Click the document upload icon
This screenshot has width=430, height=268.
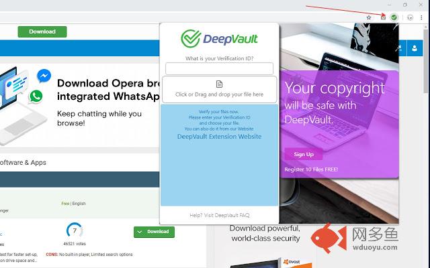pos(219,84)
